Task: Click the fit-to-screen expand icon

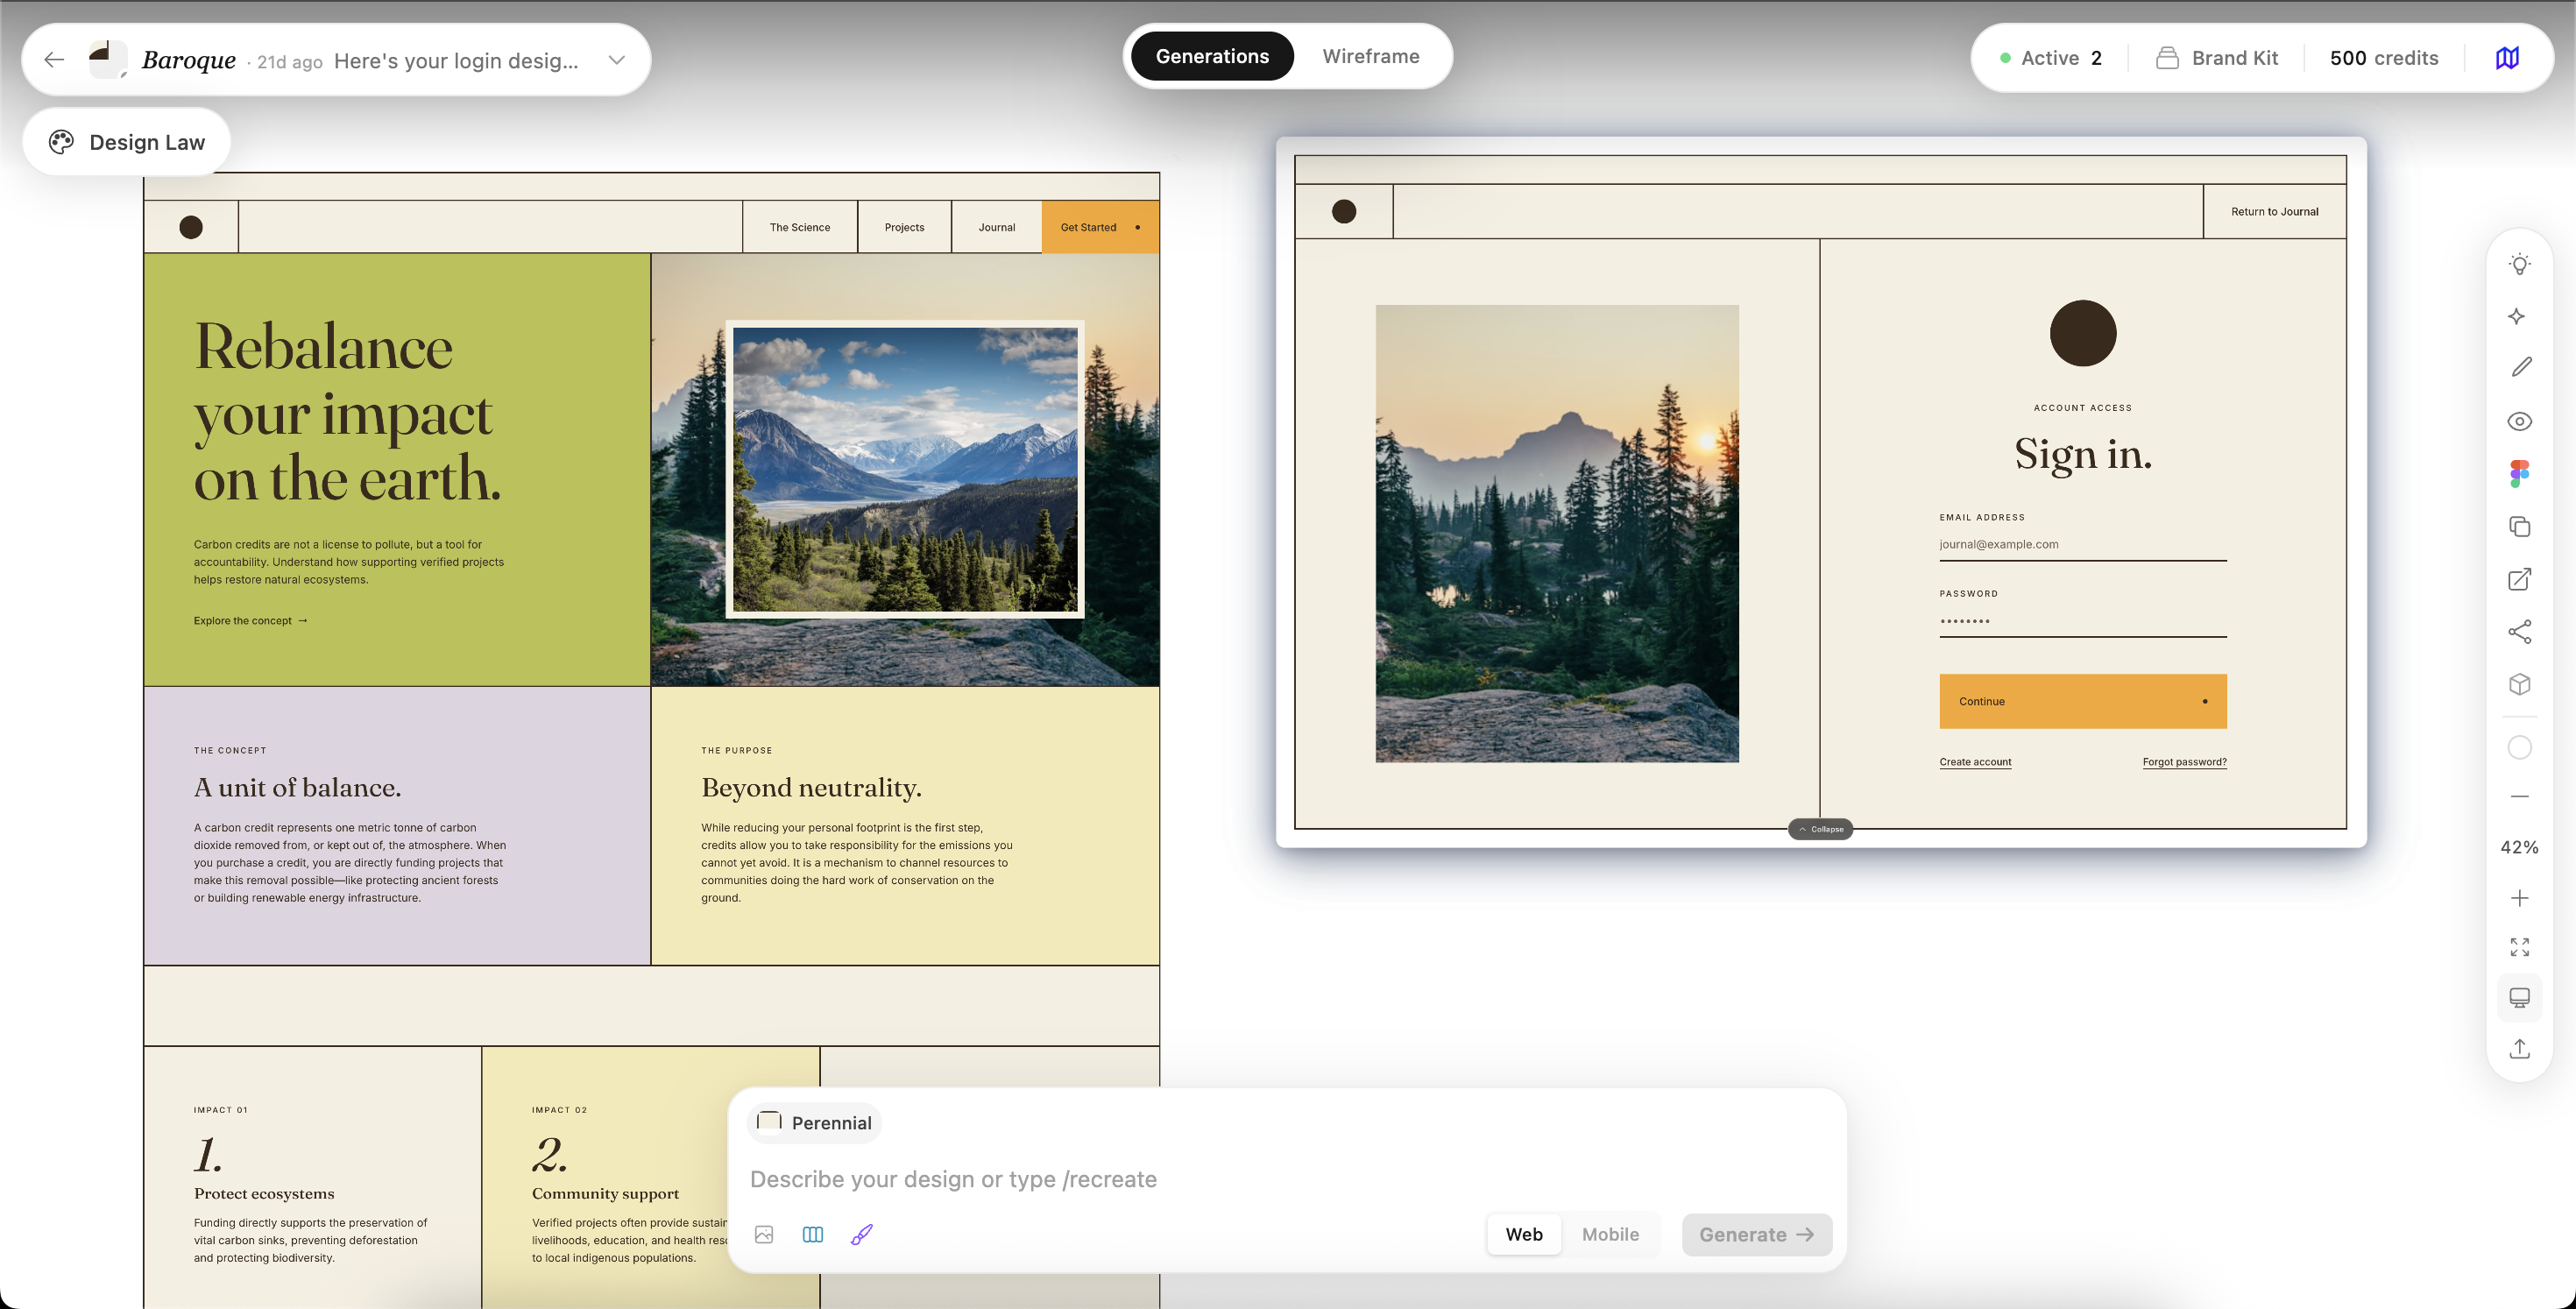Action: (x=2519, y=947)
